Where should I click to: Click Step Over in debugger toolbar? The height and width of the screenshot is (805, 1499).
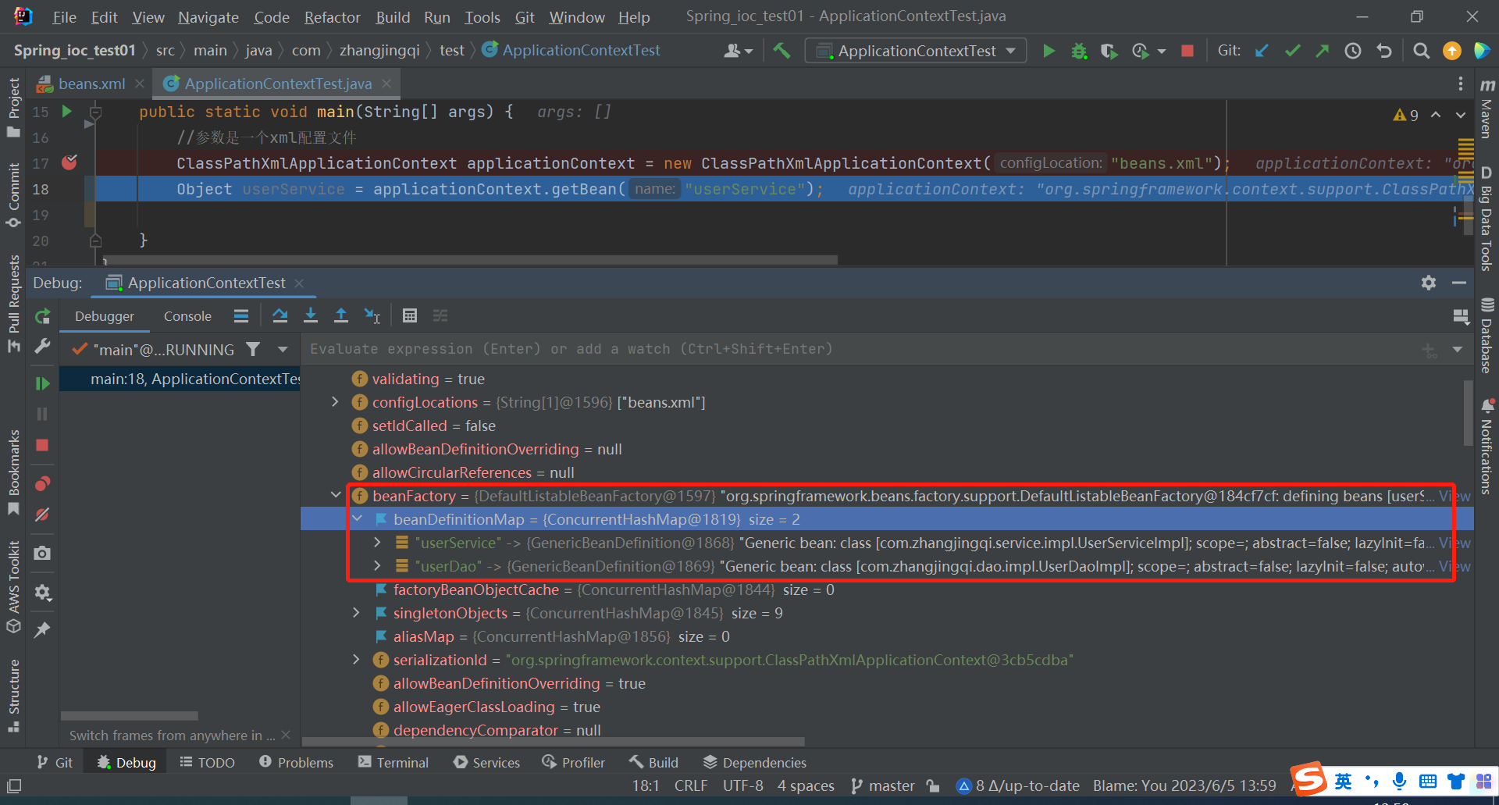point(280,315)
